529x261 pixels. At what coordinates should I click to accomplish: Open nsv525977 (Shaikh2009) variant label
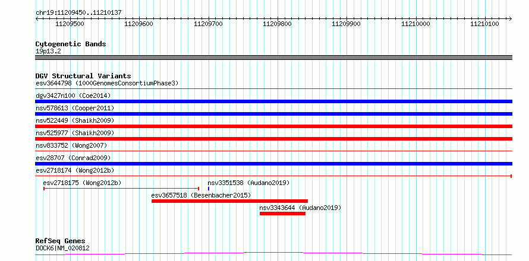pyautogui.click(x=75, y=133)
